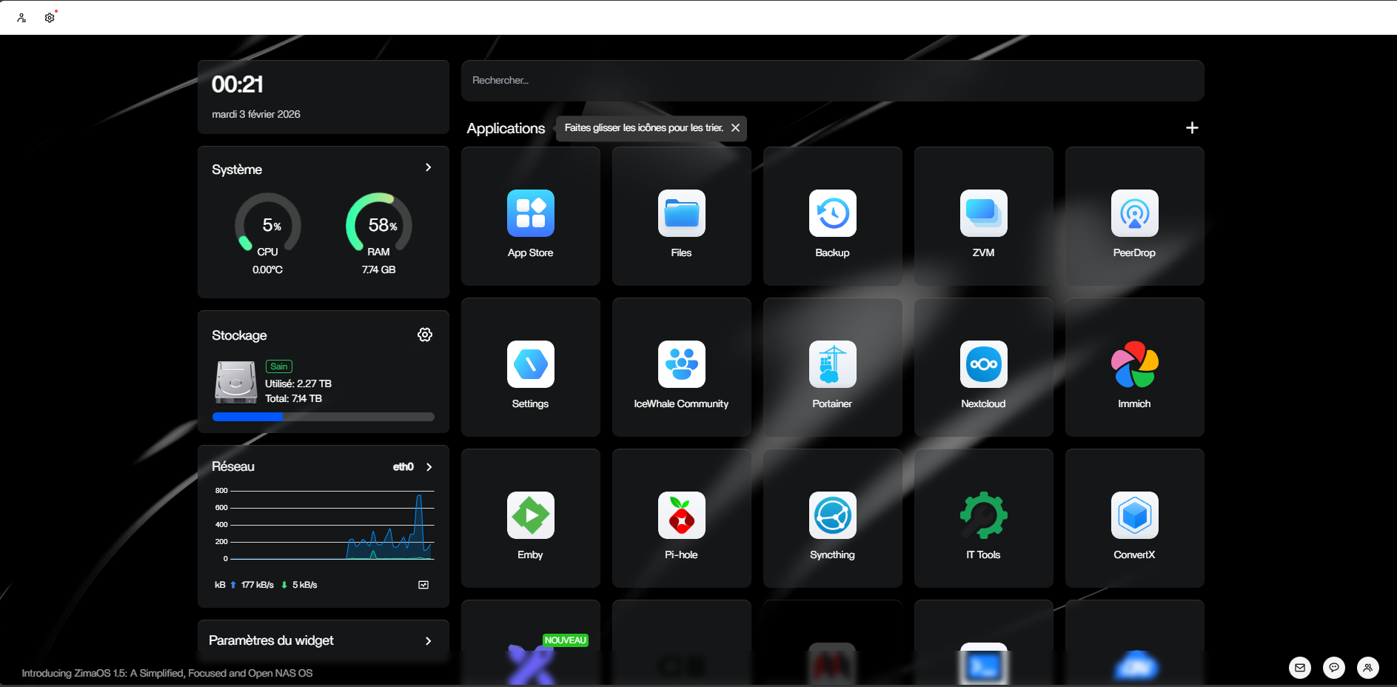Click the storage settings gear icon
The width and height of the screenshot is (1397, 687).
coord(425,335)
